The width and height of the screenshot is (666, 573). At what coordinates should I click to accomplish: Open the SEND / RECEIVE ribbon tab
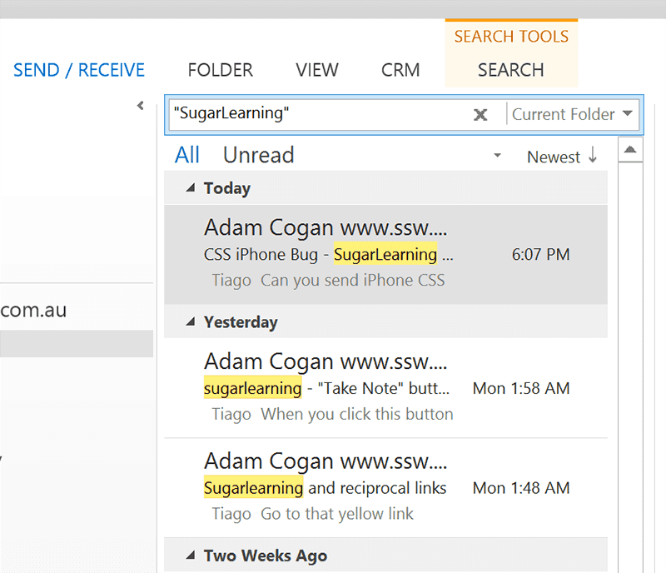point(79,70)
